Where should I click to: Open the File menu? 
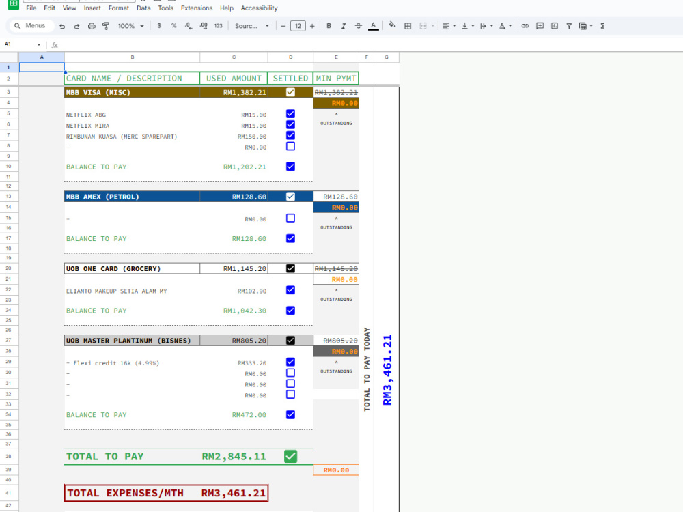click(31, 8)
